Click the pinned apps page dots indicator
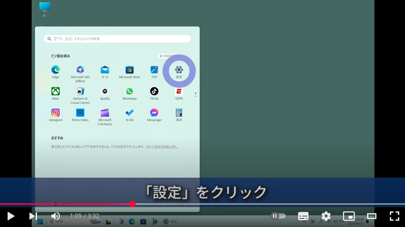The height and width of the screenshot is (227, 405). [195, 95]
